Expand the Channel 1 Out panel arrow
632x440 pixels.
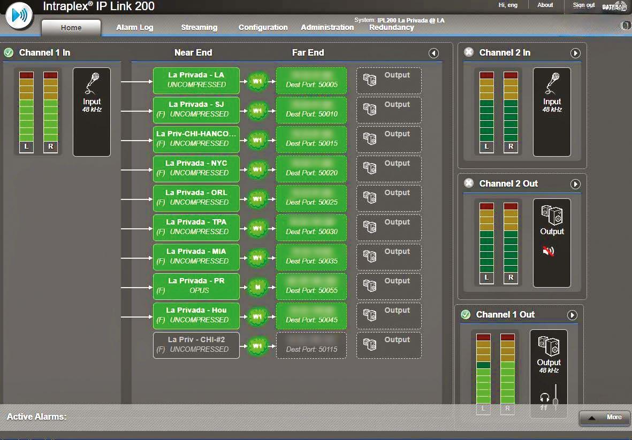(x=572, y=315)
